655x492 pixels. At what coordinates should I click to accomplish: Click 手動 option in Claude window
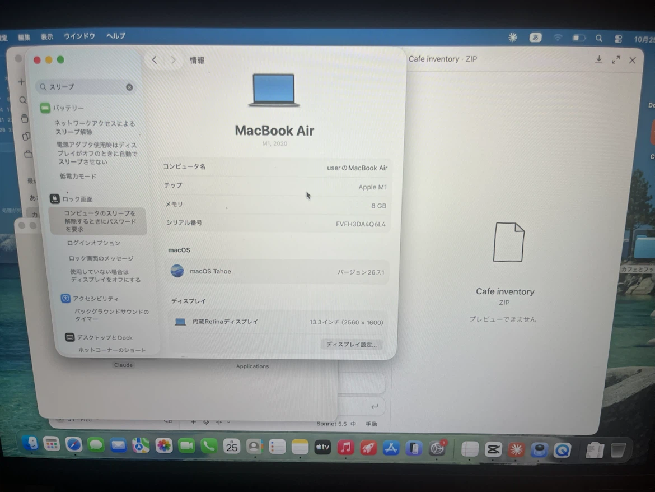(371, 424)
